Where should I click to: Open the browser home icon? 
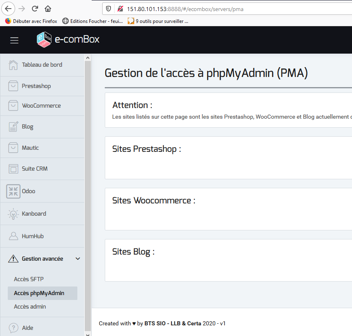tap(48, 9)
